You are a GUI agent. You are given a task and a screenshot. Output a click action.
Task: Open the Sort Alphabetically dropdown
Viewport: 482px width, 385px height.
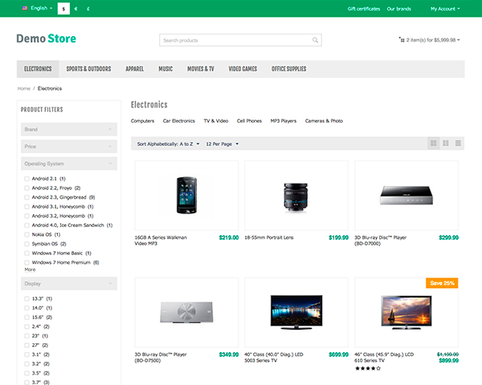(x=168, y=144)
